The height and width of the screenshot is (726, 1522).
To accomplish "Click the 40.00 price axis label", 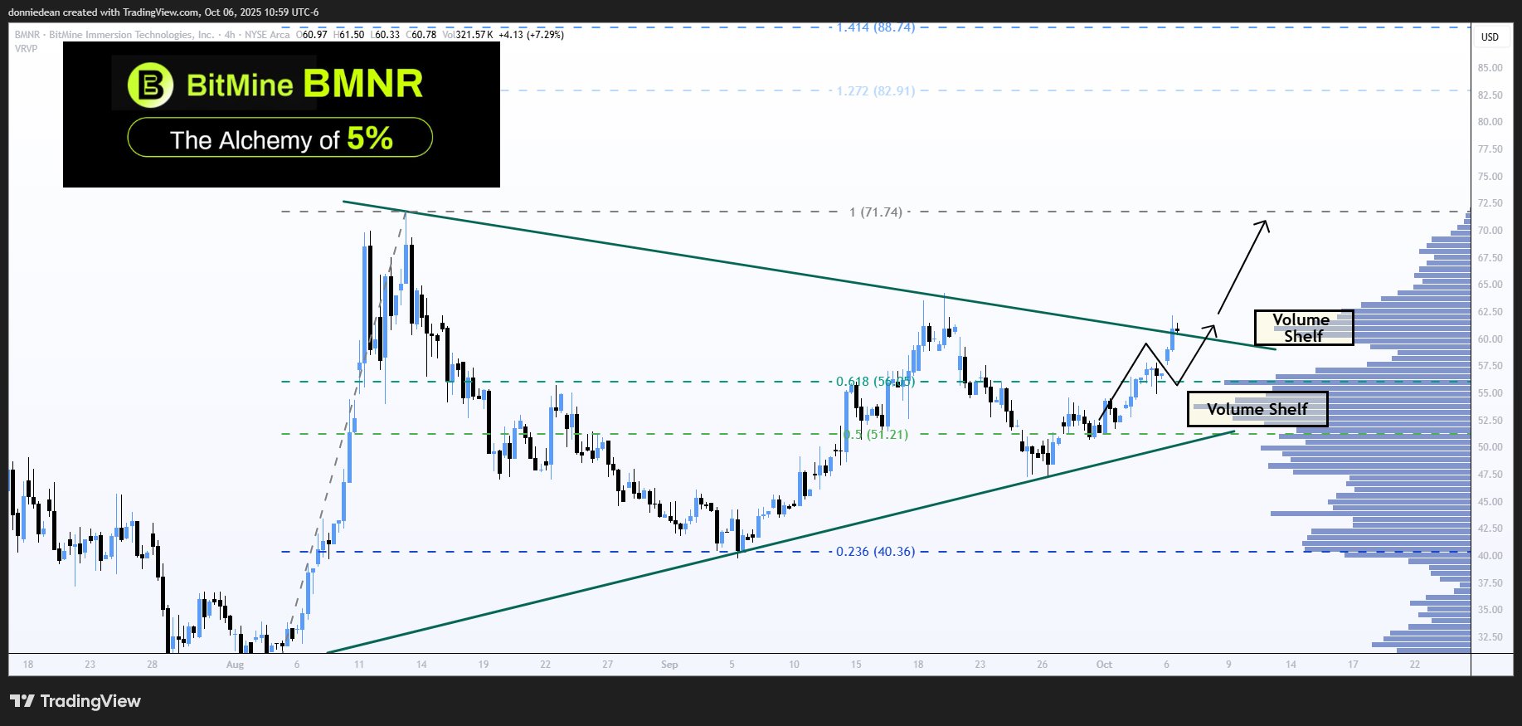I will (x=1490, y=556).
